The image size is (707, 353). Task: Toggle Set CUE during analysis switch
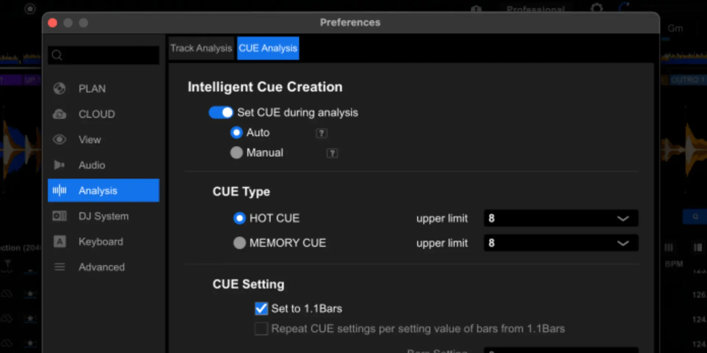[221, 113]
